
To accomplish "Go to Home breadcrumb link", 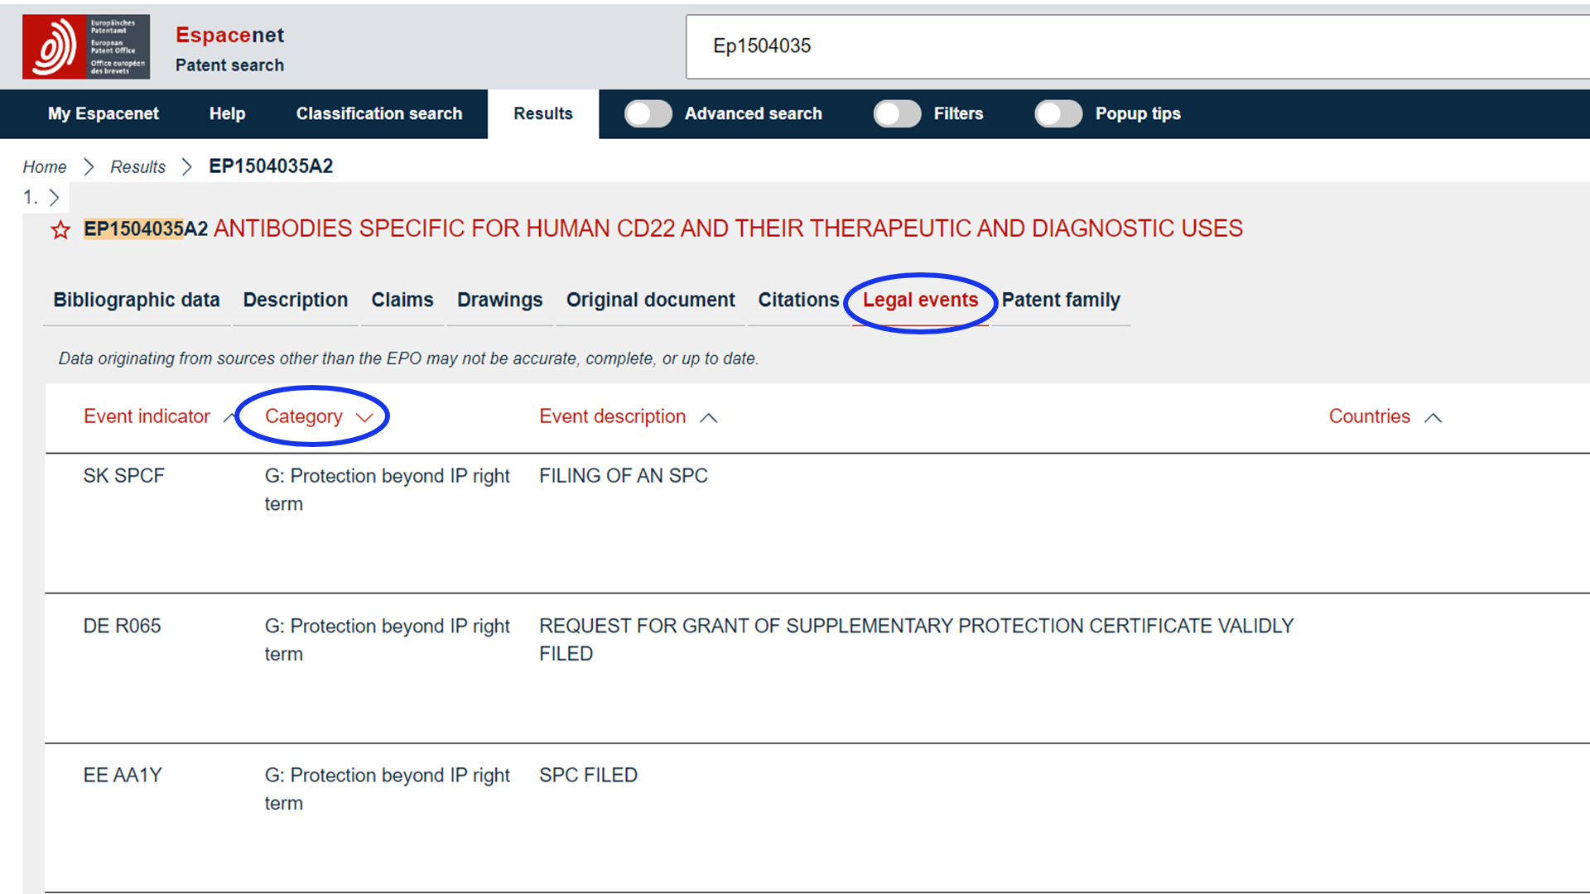I will (x=45, y=166).
